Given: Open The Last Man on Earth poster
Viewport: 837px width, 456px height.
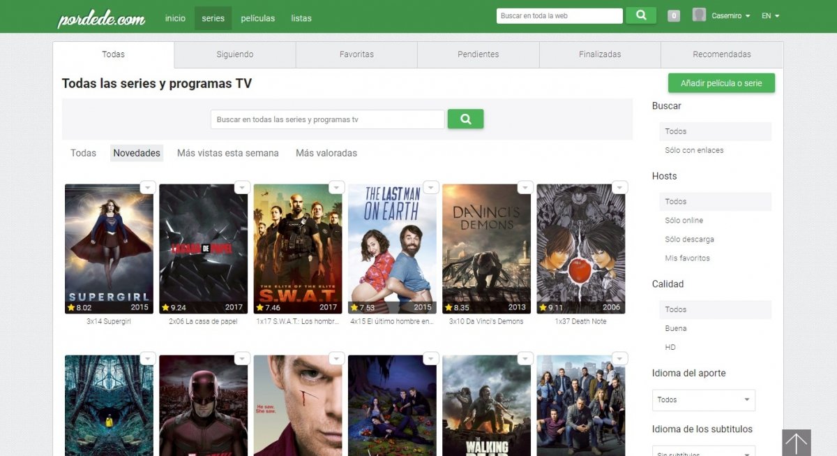Looking at the screenshot, I should (392, 249).
